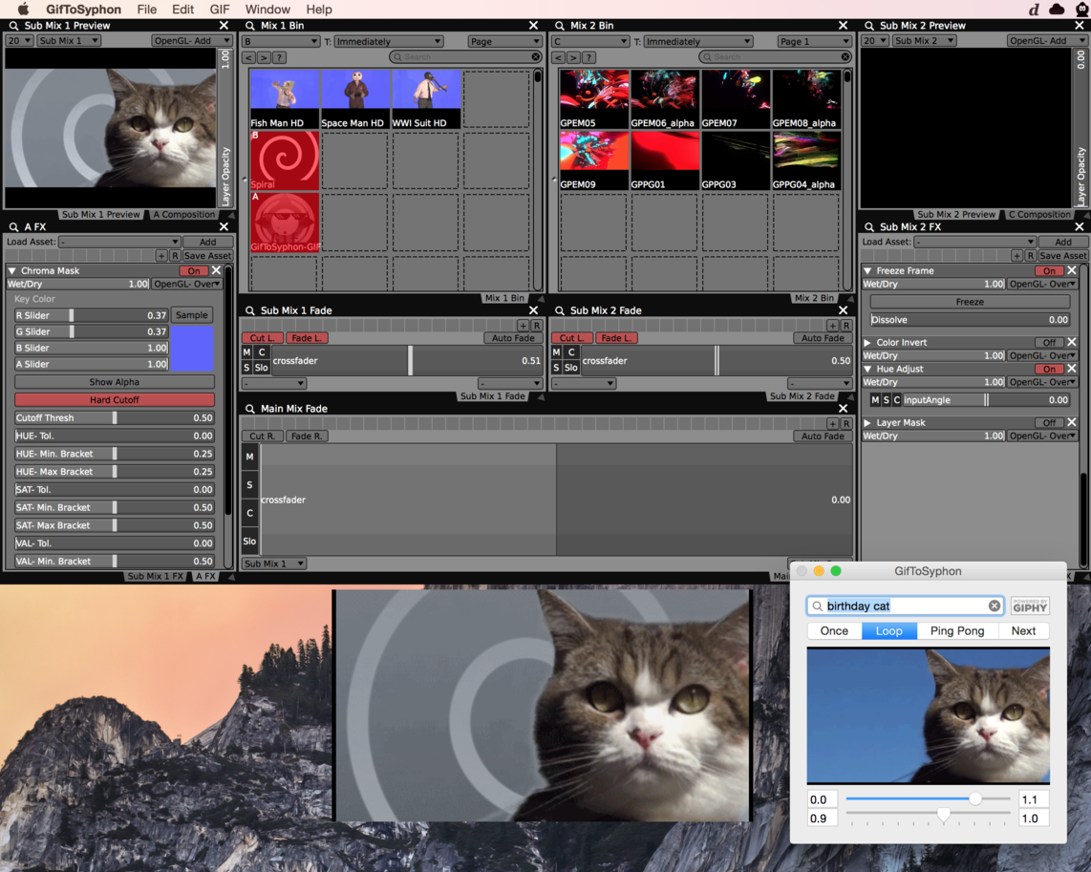Screen dimensions: 1091x872
Task: Collapse the Chroma Mask effect section
Action: (x=11, y=270)
